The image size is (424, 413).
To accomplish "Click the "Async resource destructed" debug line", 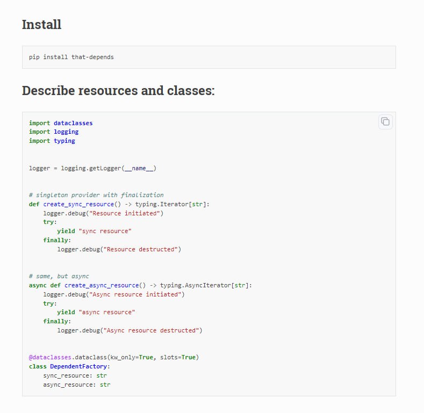I will click(x=130, y=330).
